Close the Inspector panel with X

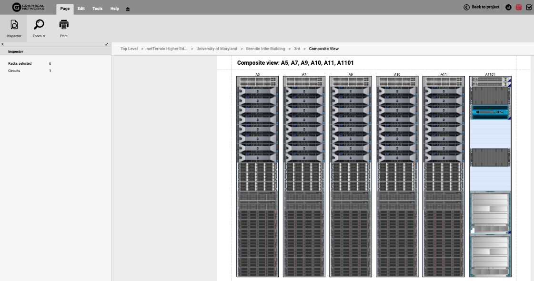tap(2, 44)
